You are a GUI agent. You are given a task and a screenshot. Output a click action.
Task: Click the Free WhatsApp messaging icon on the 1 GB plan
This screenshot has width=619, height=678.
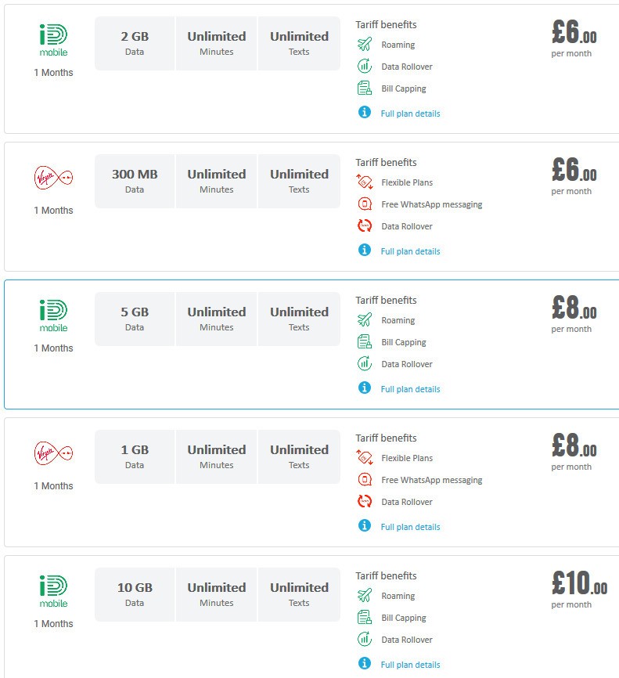365,480
